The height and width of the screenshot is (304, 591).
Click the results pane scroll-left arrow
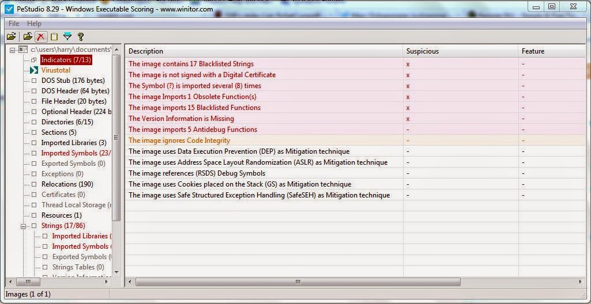130,282
